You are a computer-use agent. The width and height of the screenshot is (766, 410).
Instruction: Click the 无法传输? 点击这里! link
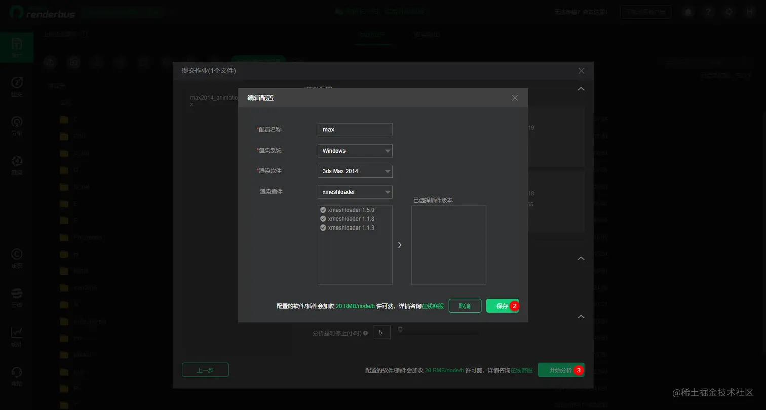pos(581,12)
